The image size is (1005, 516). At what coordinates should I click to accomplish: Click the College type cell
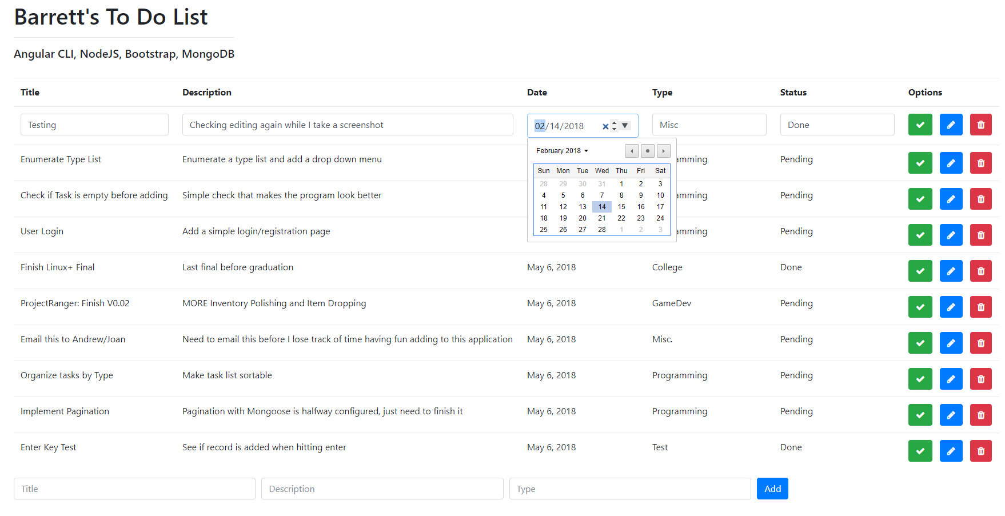[x=667, y=267]
